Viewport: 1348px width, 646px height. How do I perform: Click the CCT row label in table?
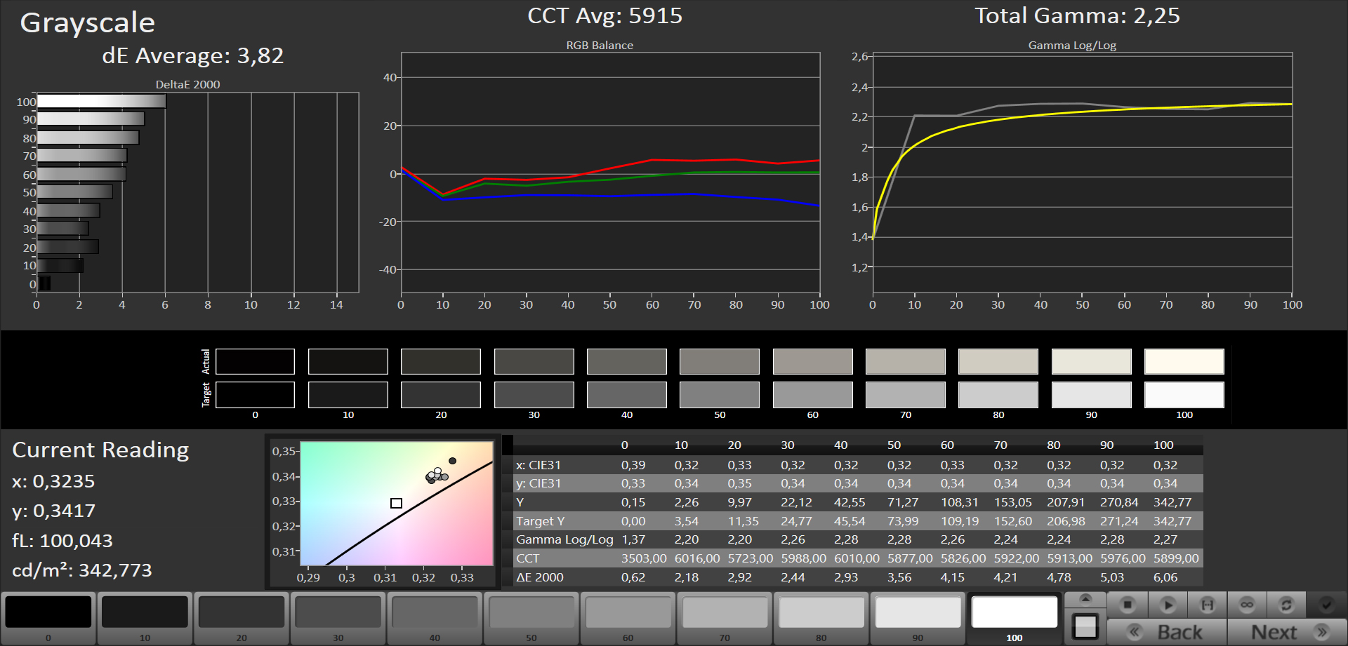click(x=528, y=558)
